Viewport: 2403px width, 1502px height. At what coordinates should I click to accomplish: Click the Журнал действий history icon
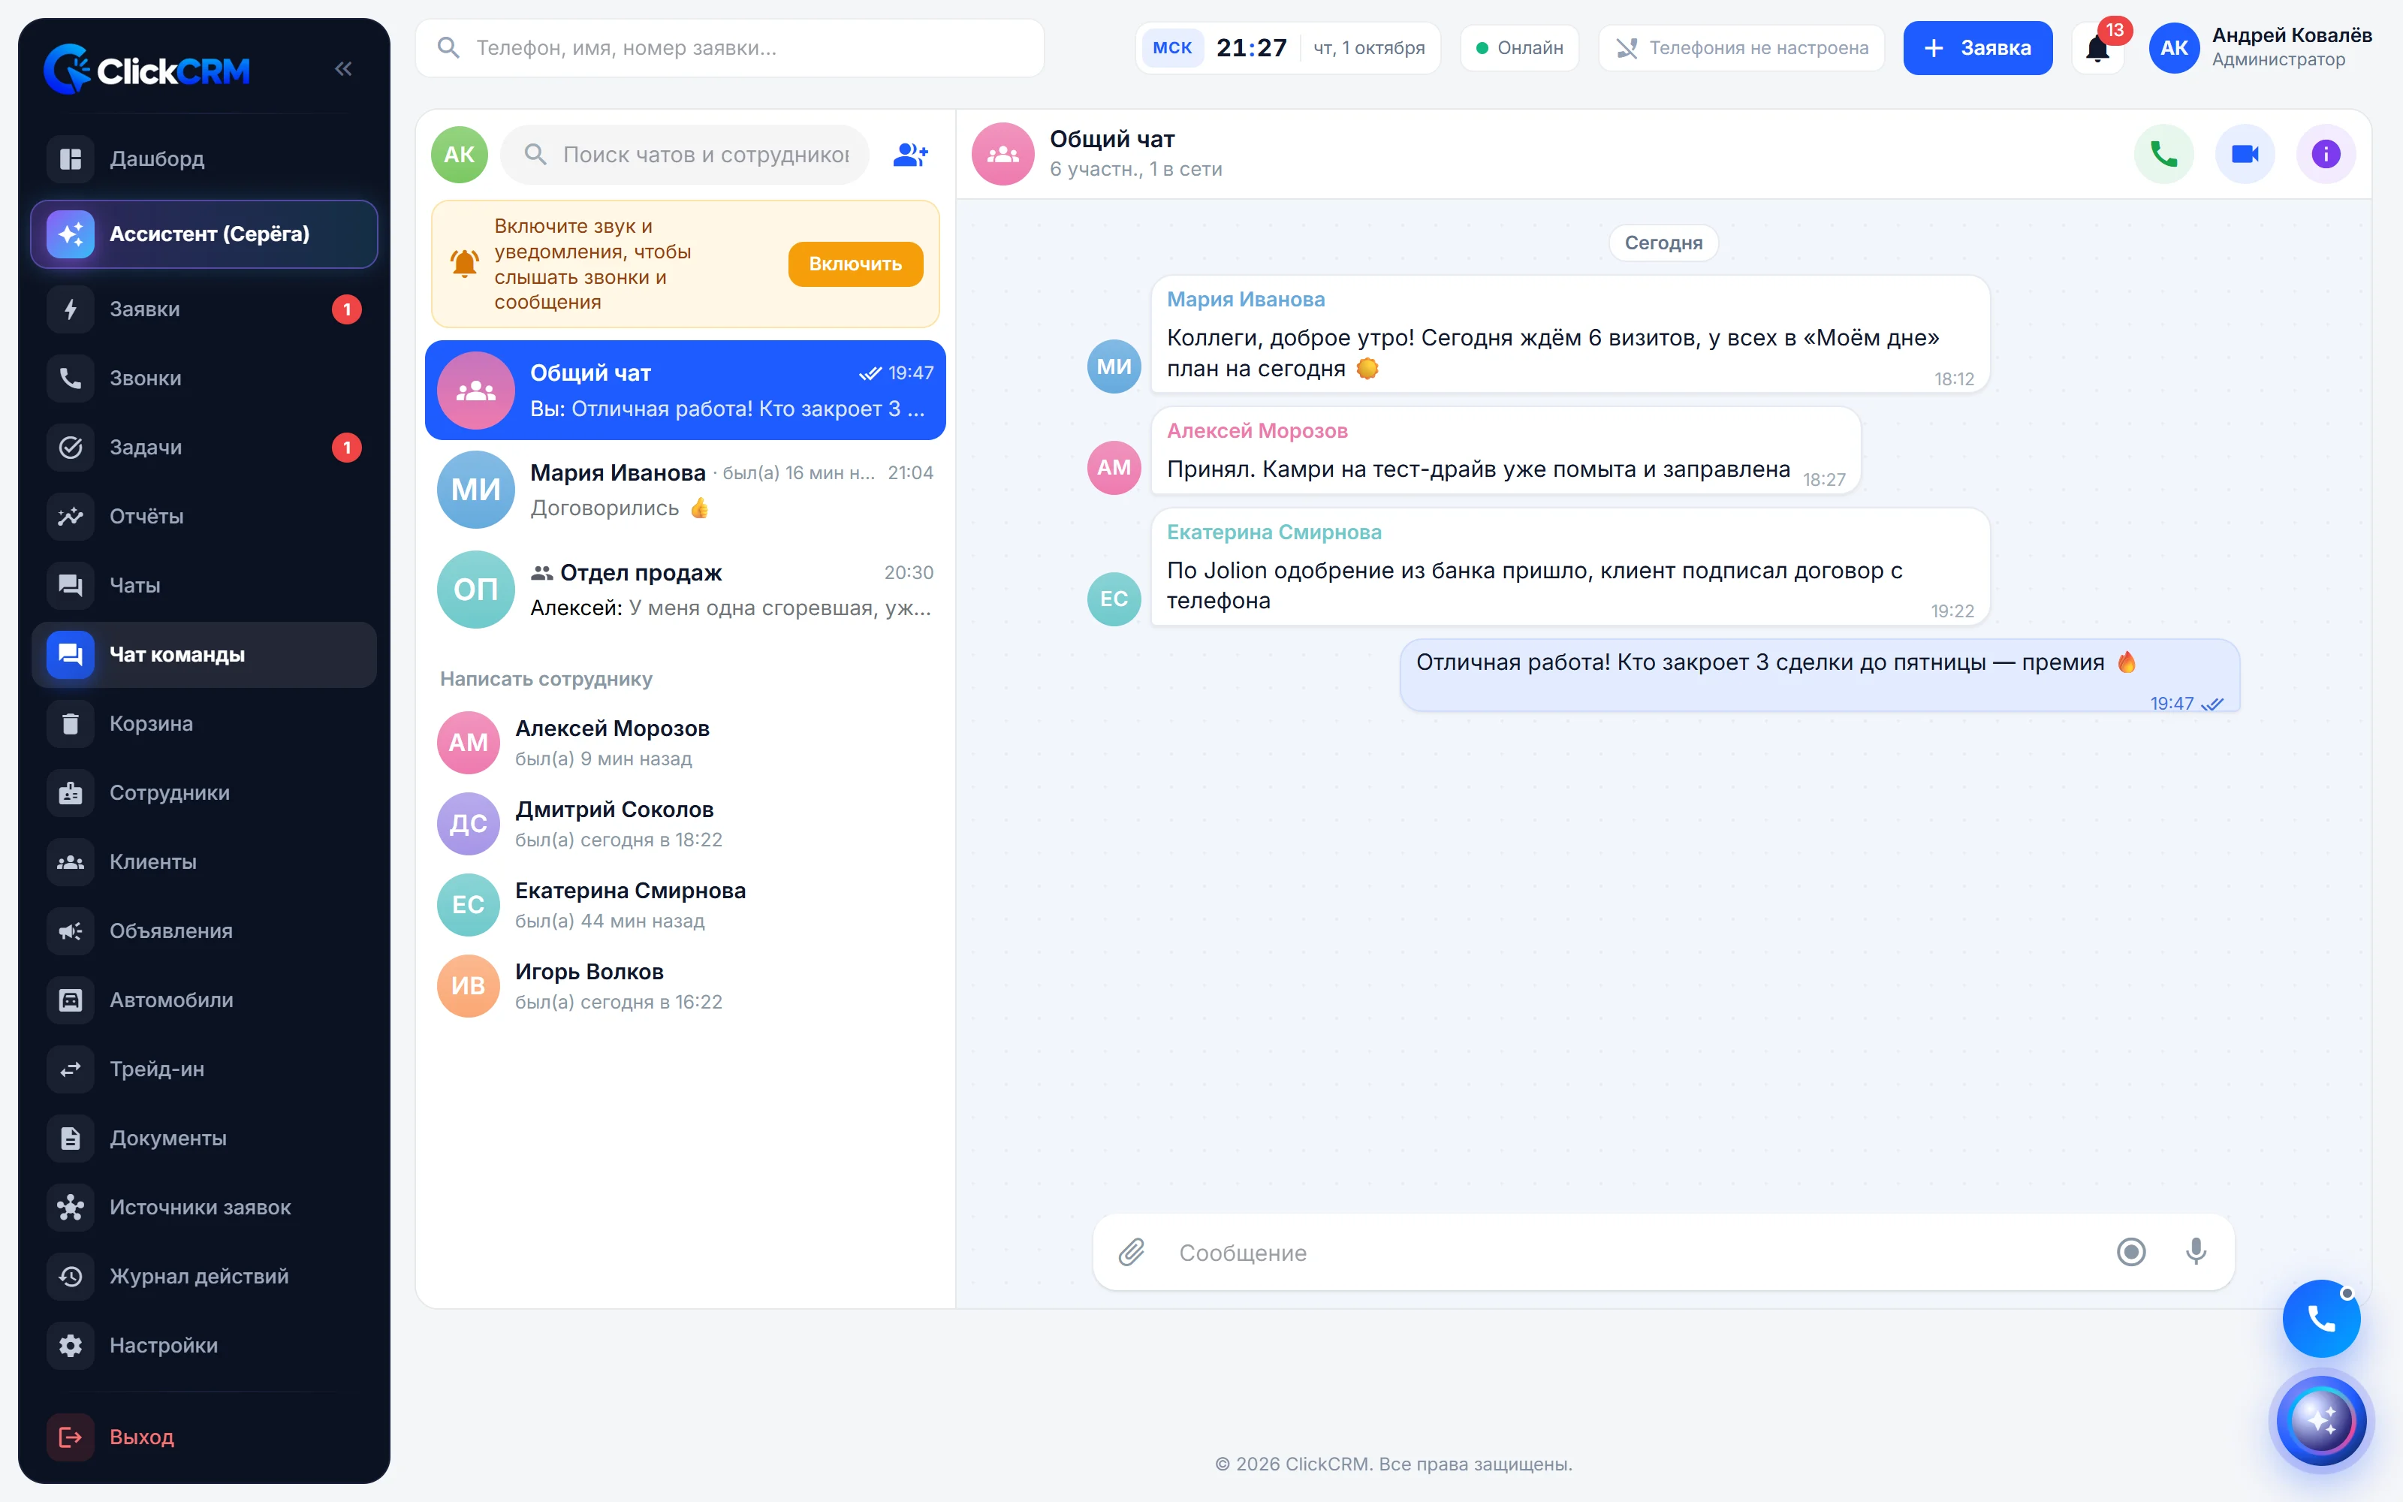coord(71,1277)
